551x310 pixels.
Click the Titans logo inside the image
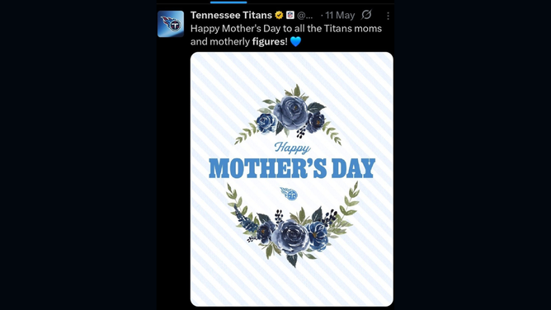click(289, 194)
